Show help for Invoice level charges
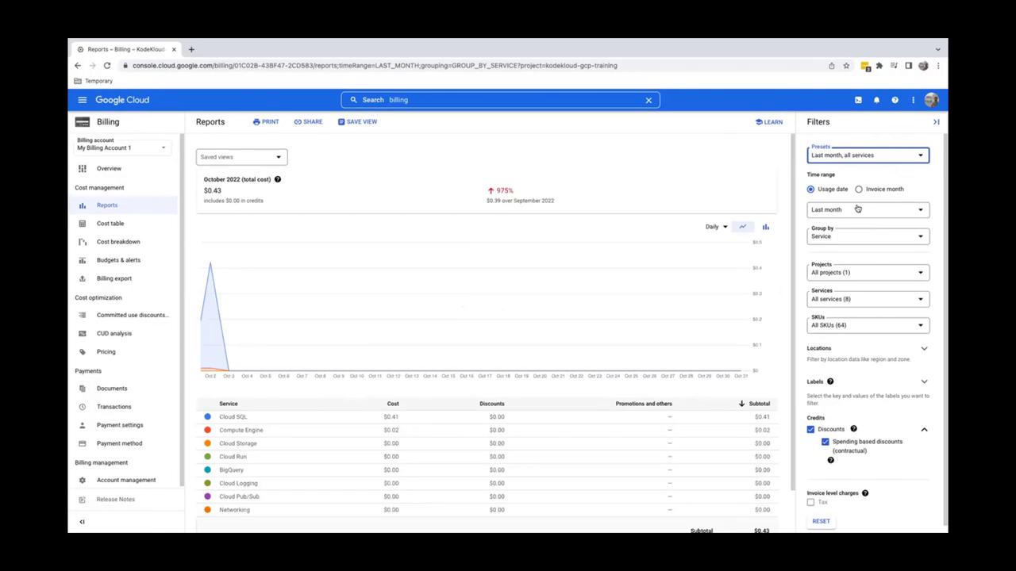This screenshot has height=571, width=1016. coord(865,493)
